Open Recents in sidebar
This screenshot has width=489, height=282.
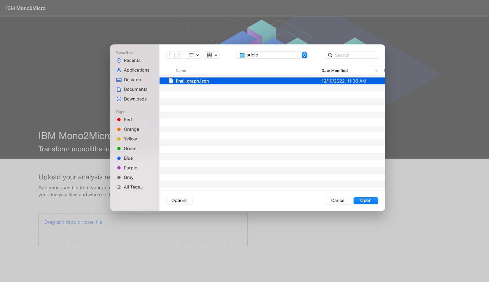pyautogui.click(x=132, y=61)
